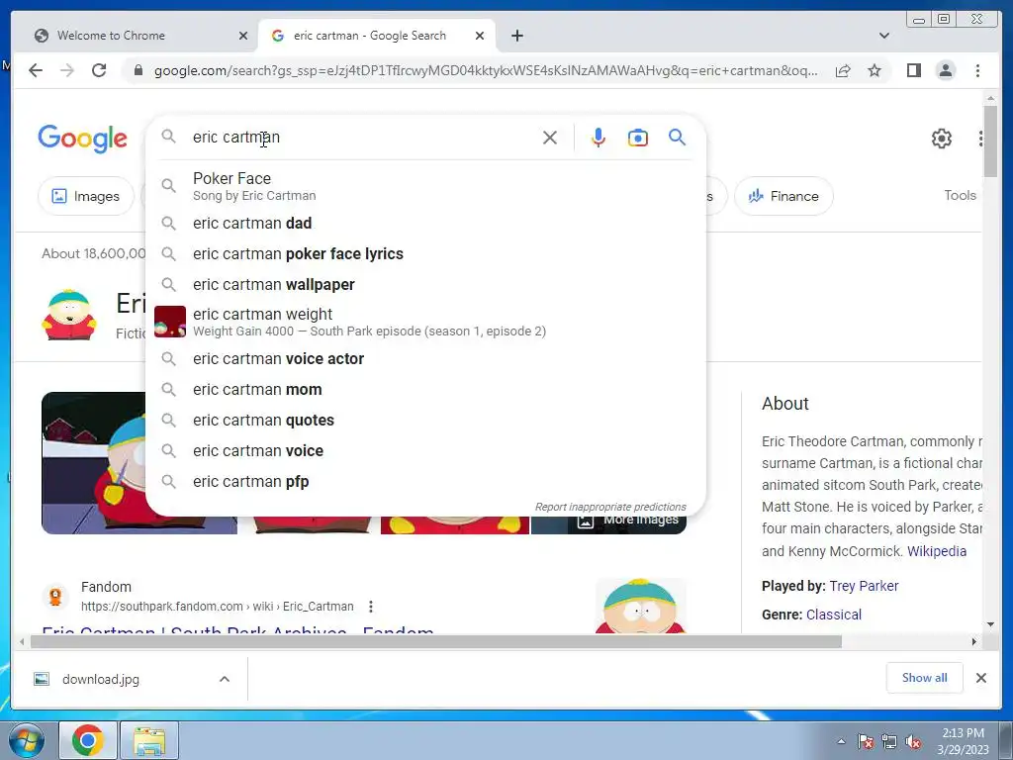Reload the current page
Screen dimensions: 1013x760
pos(99,70)
